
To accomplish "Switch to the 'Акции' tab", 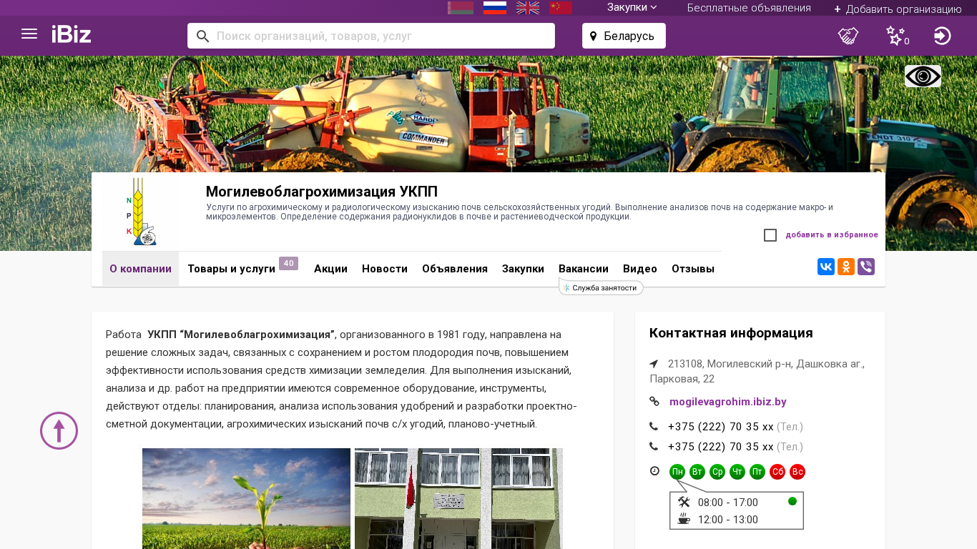I will pos(330,269).
